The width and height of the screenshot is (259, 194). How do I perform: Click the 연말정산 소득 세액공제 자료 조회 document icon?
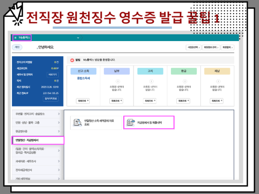(77, 122)
